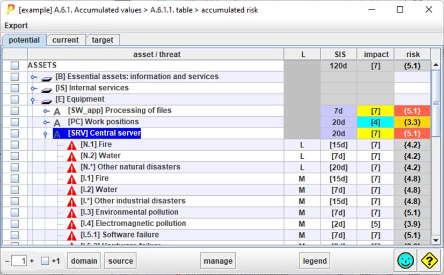The height and width of the screenshot is (275, 444).
Task: Click yellow impact cell for Central server
Action: tap(375, 133)
